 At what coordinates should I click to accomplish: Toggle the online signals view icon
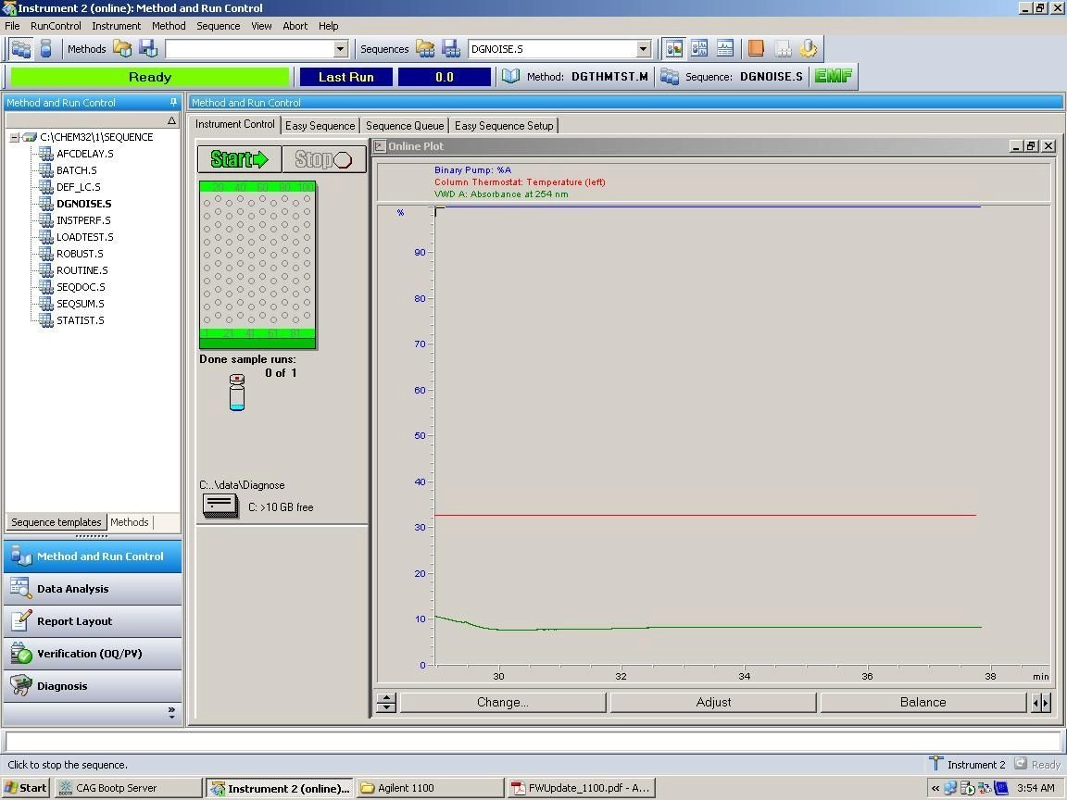[x=724, y=49]
